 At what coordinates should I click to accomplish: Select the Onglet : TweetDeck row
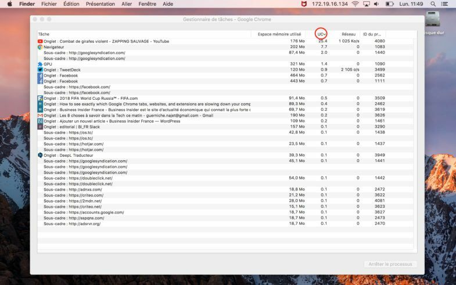pyautogui.click(x=225, y=70)
